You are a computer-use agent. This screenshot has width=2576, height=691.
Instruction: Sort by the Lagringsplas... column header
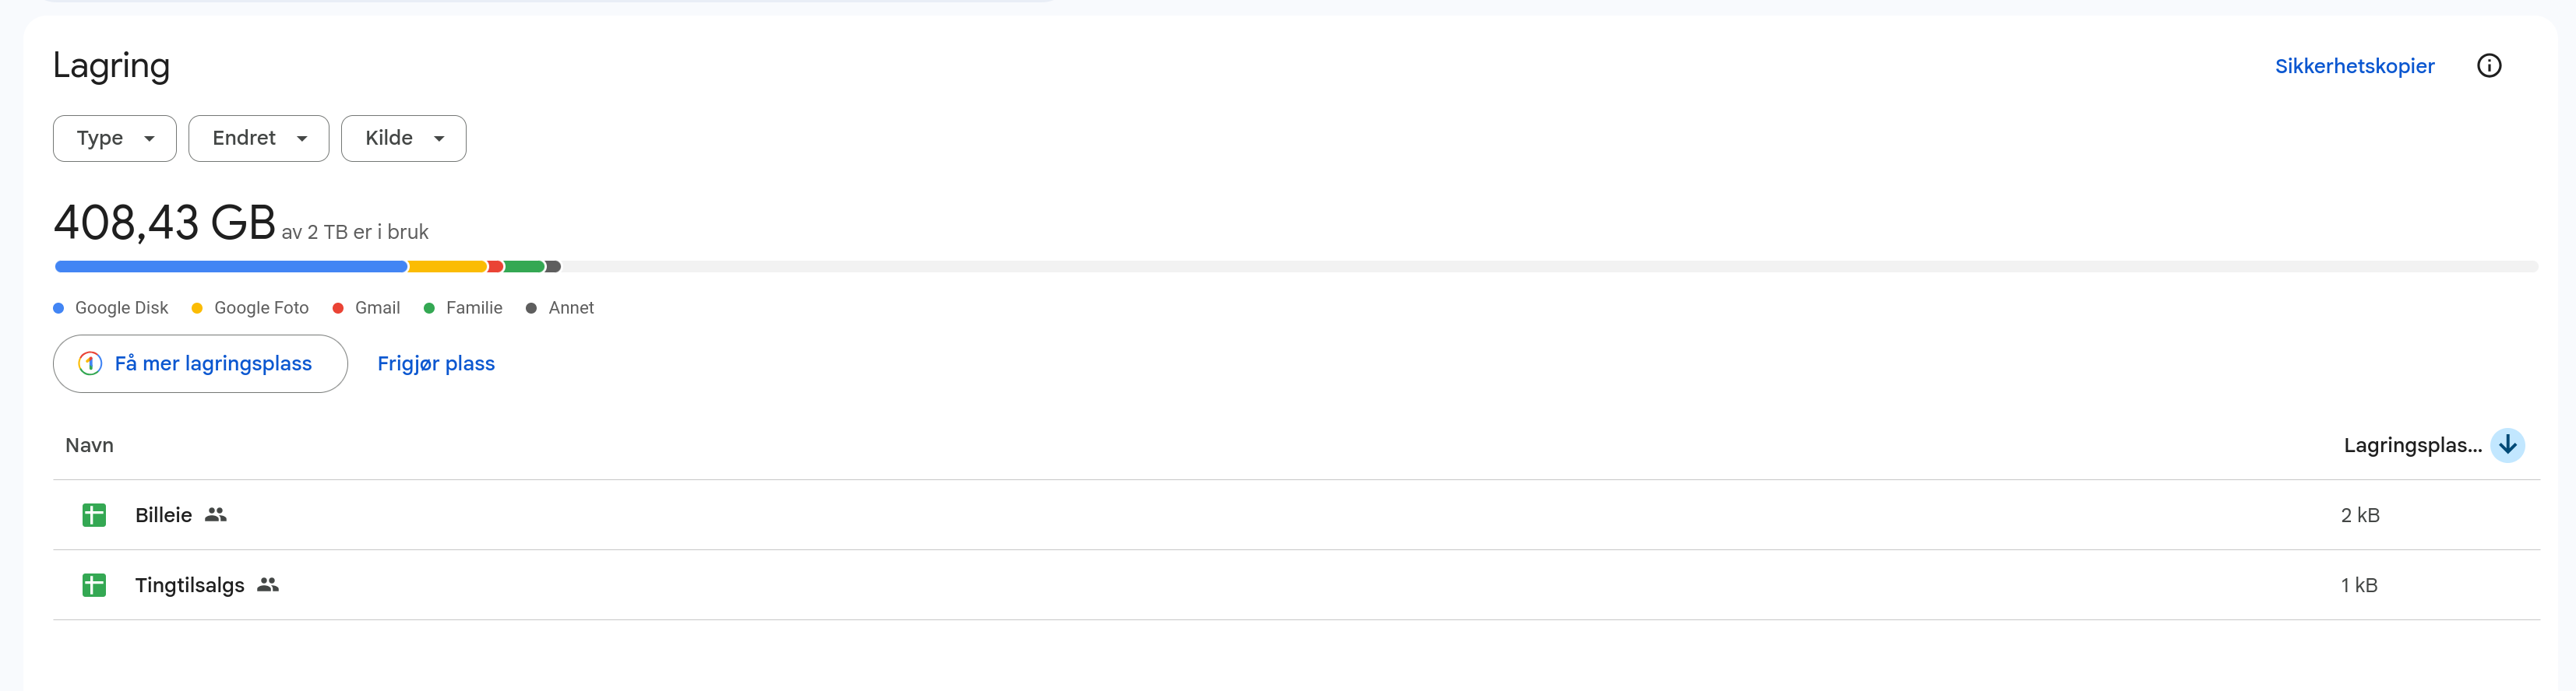pyautogui.click(x=2412, y=445)
